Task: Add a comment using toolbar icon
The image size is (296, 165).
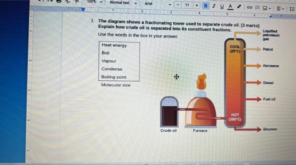Action: (x=257, y=8)
